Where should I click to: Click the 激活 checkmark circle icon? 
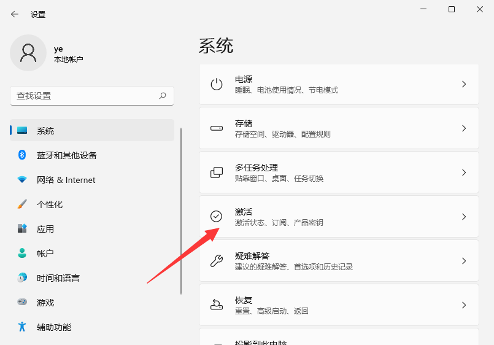tap(217, 217)
